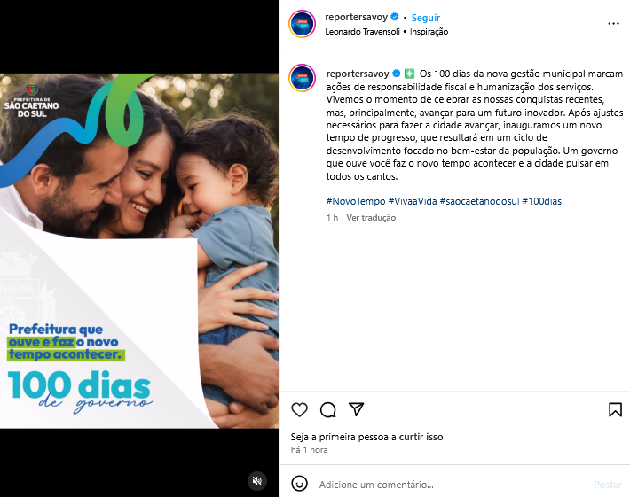Open comments via speech bubble icon
630x497 pixels.
[327, 409]
